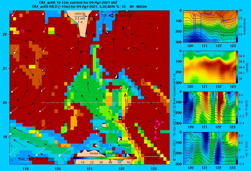251x171 pixels.
Task: Click the velocity scale arrow in legend
Action: click(81, 16)
